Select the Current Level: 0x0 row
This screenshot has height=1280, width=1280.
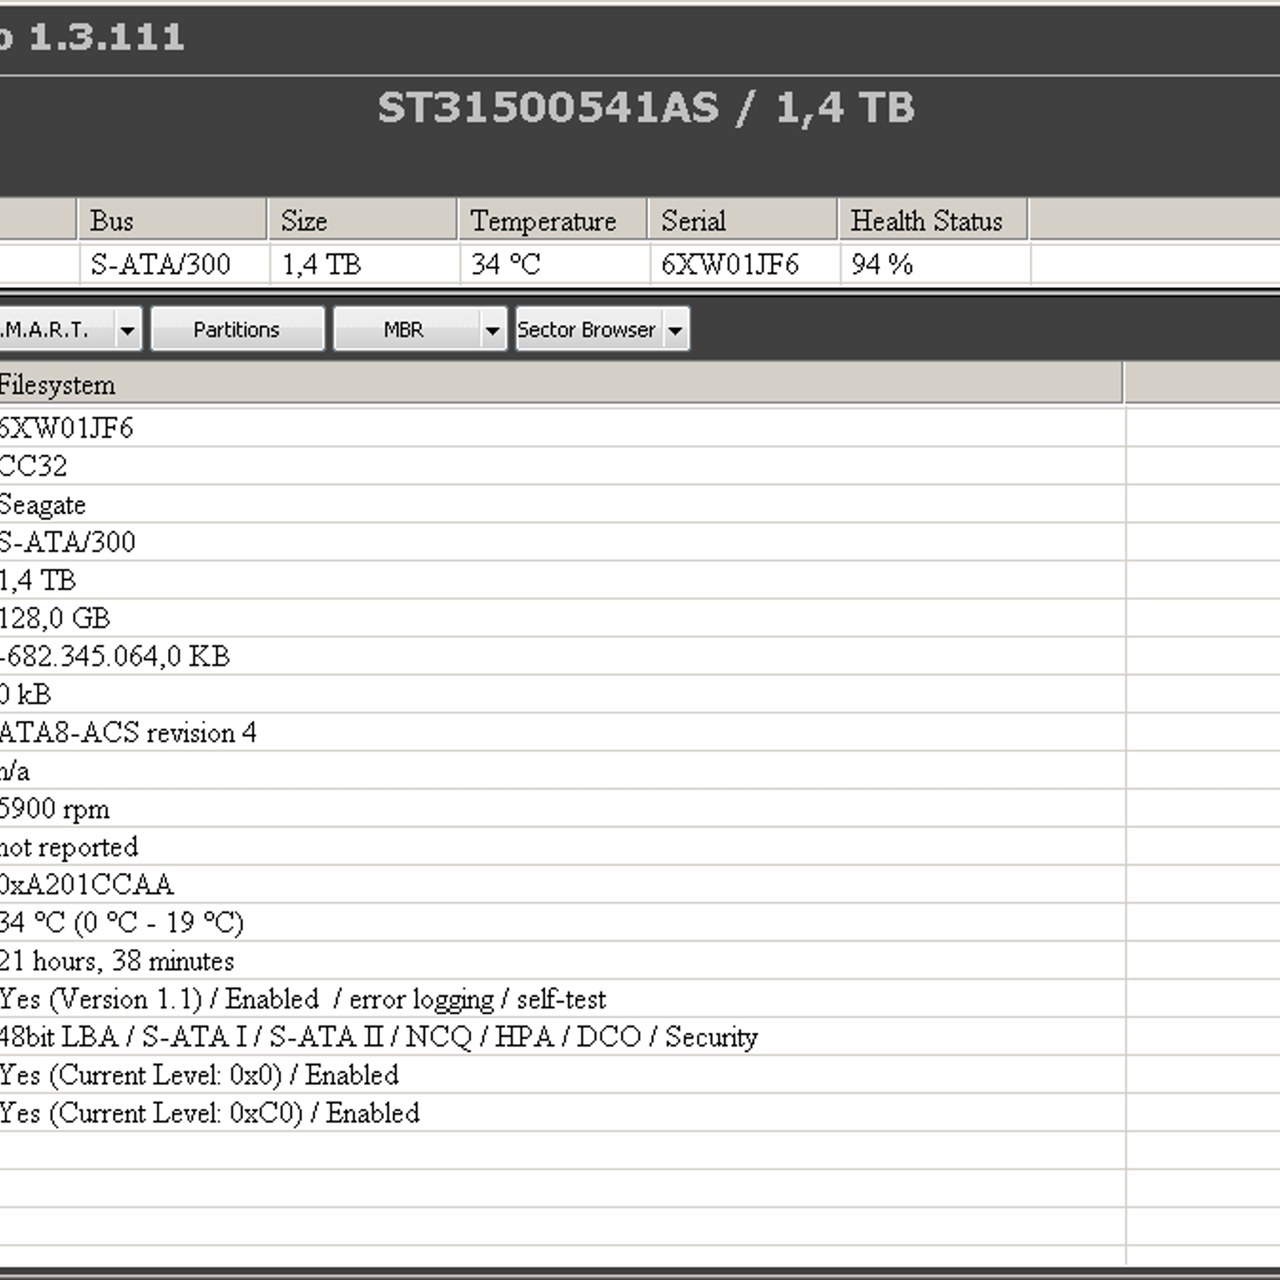click(562, 1074)
